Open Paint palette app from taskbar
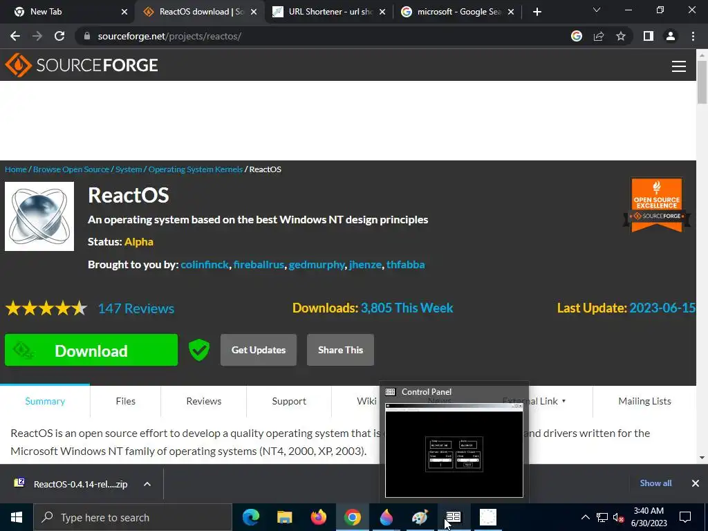 [420, 517]
